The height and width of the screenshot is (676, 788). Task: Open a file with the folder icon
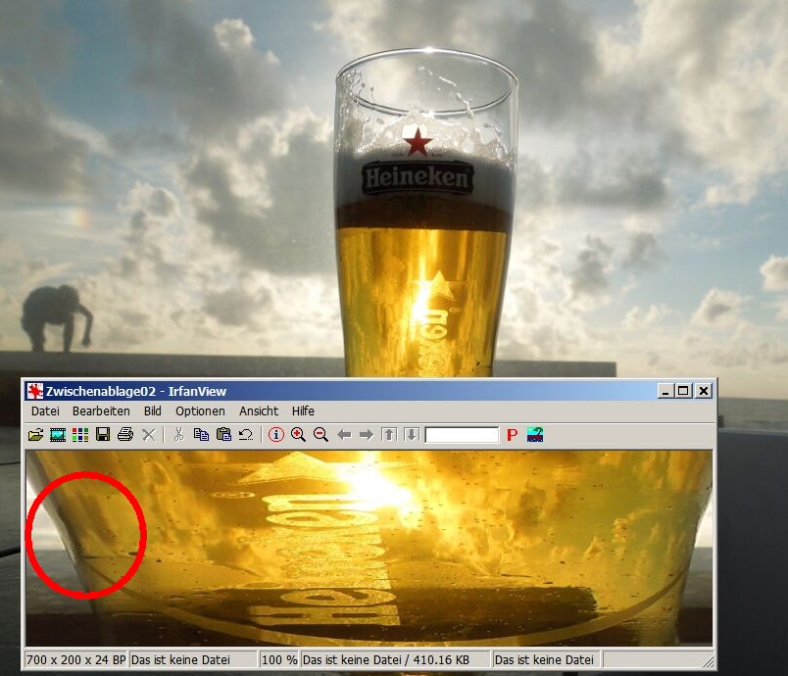point(35,434)
